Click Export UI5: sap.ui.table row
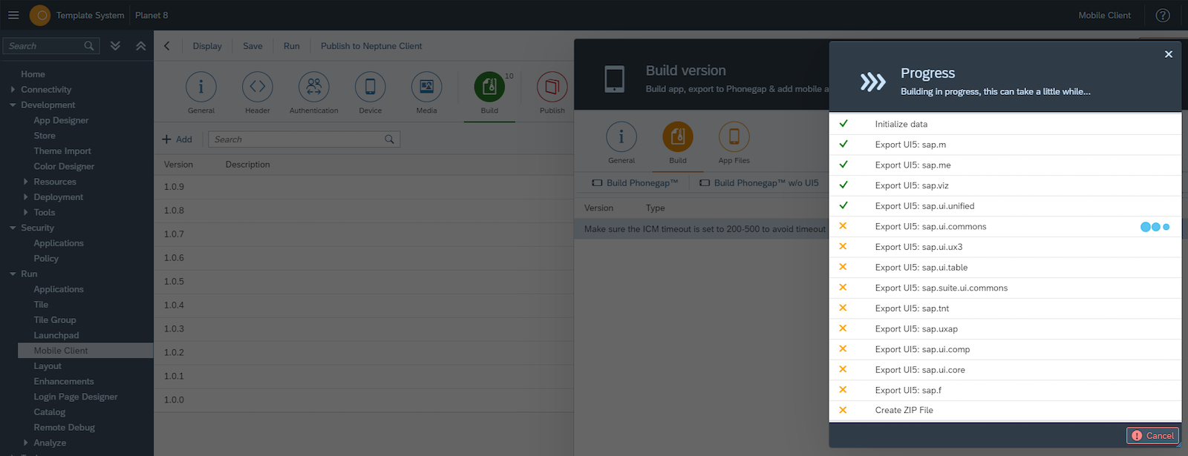1188x456 pixels. click(1005, 268)
